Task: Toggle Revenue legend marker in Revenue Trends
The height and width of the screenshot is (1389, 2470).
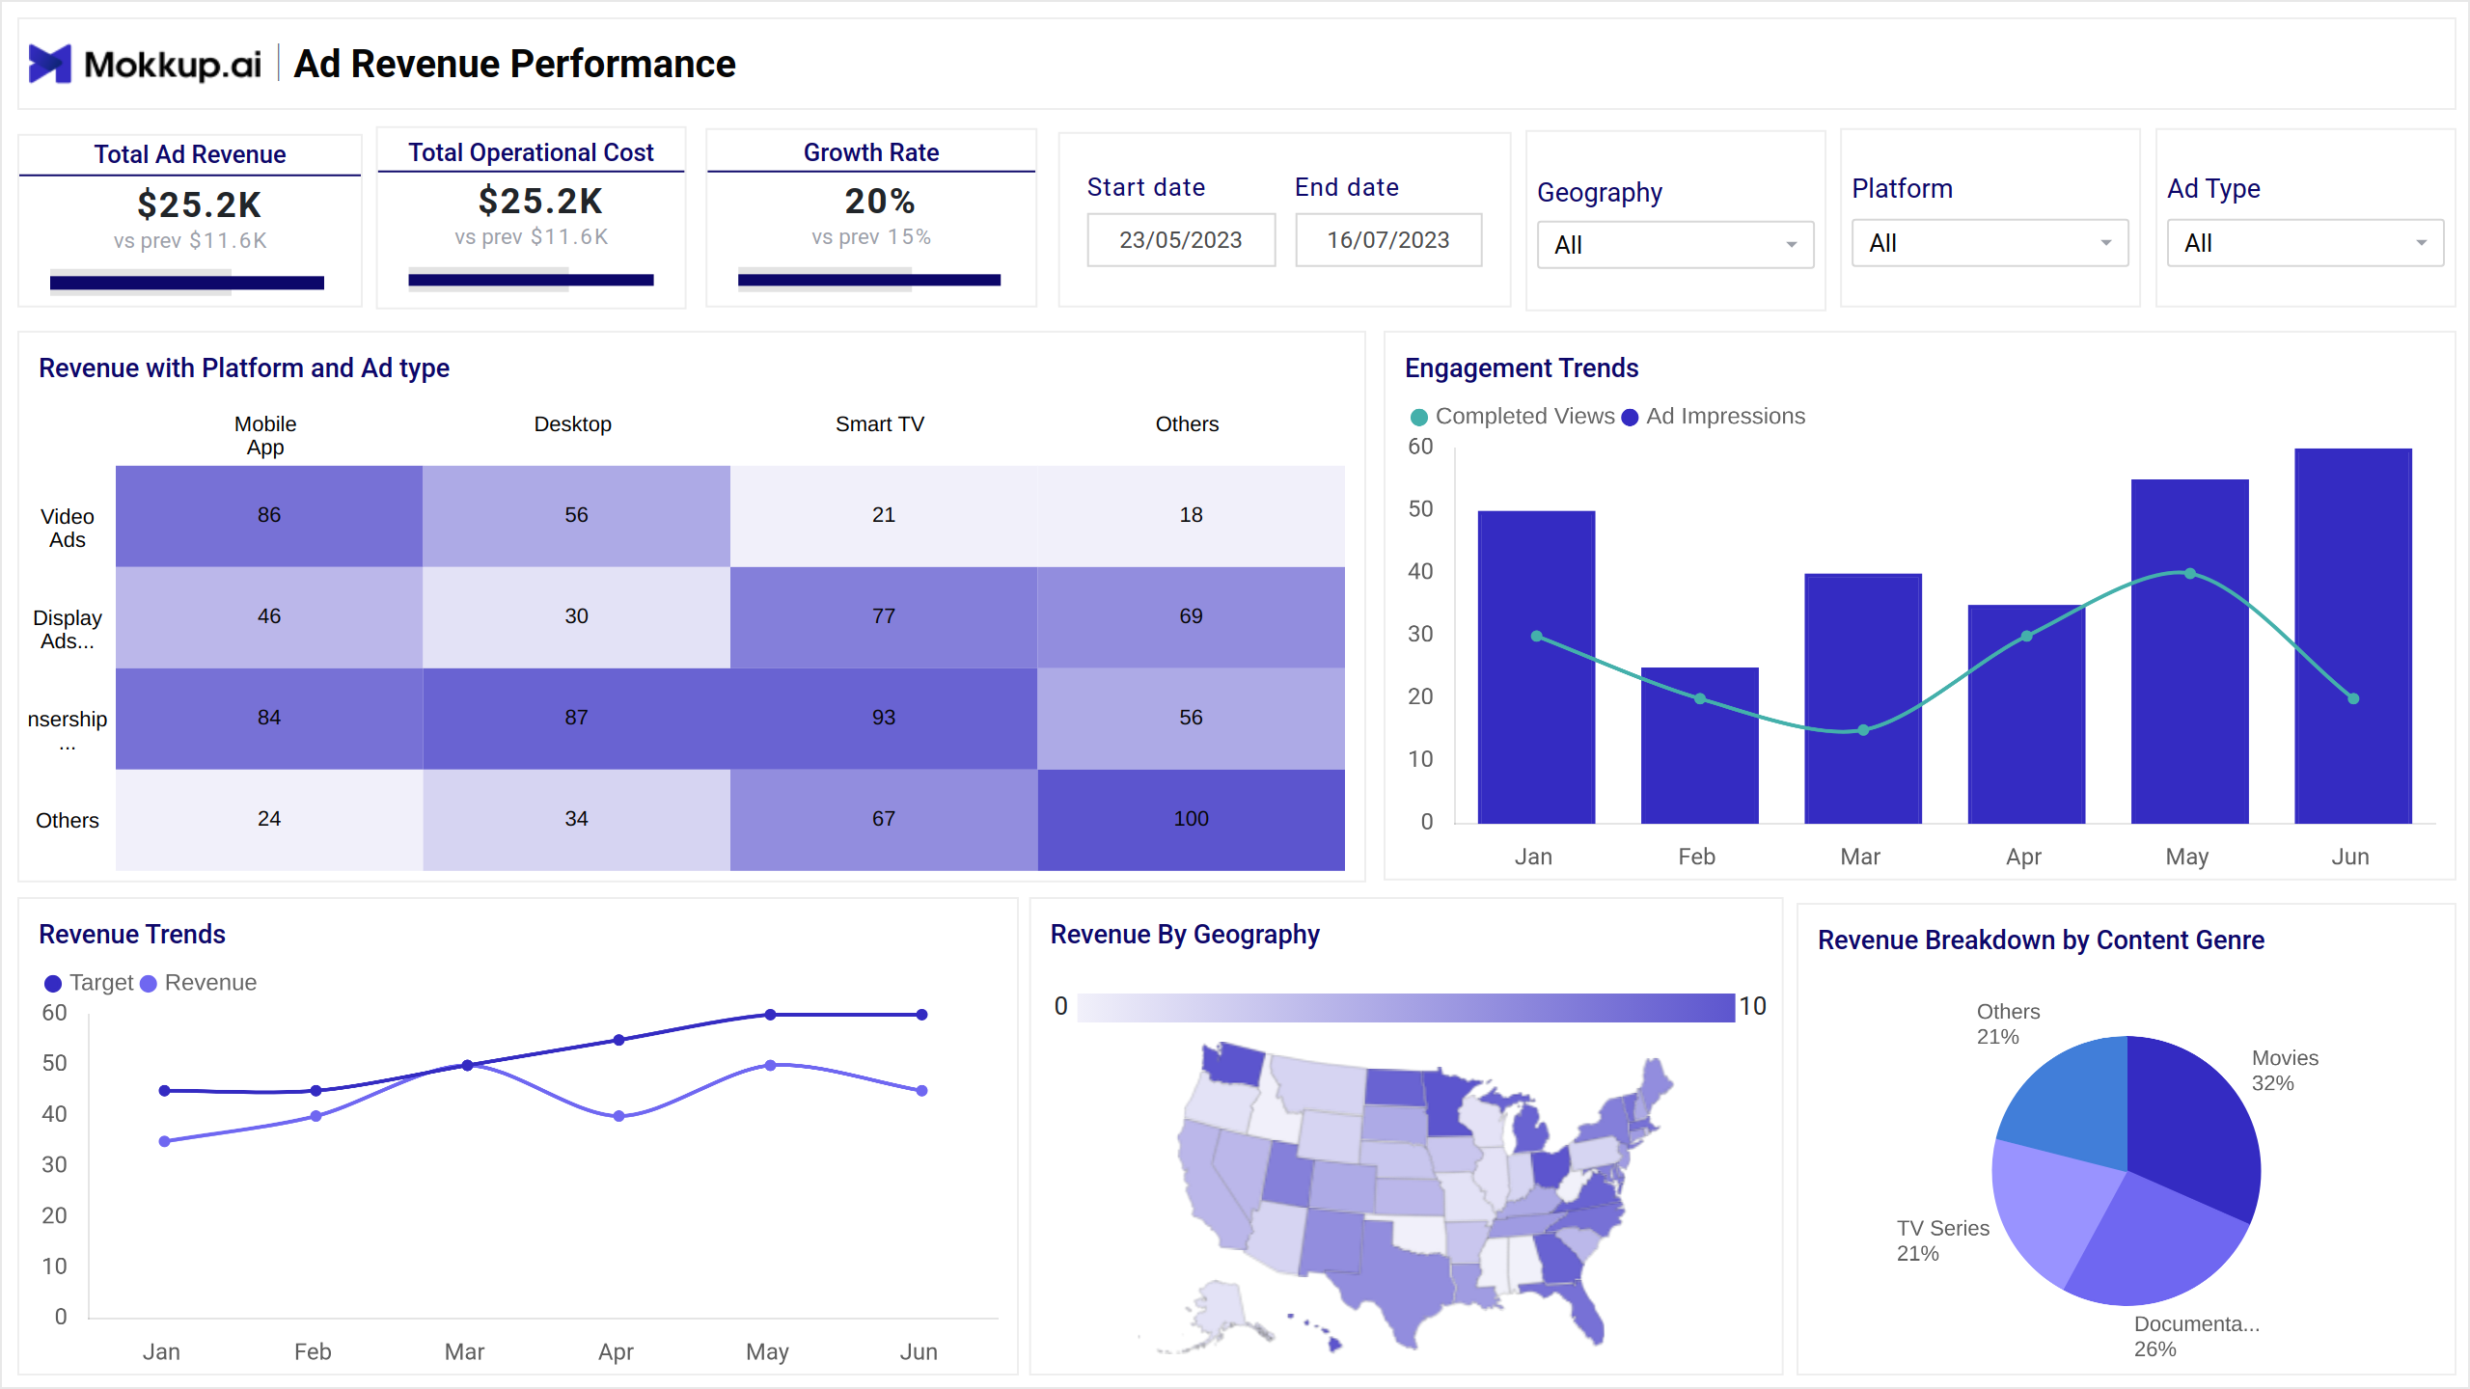Action: (x=149, y=984)
